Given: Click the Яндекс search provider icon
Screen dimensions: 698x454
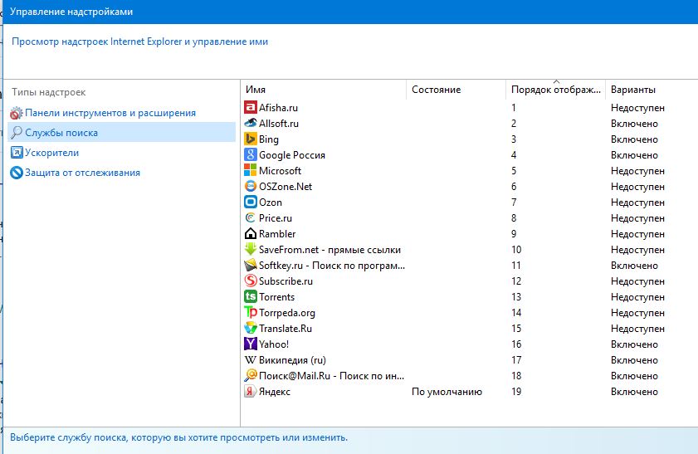Looking at the screenshot, I should [x=251, y=392].
